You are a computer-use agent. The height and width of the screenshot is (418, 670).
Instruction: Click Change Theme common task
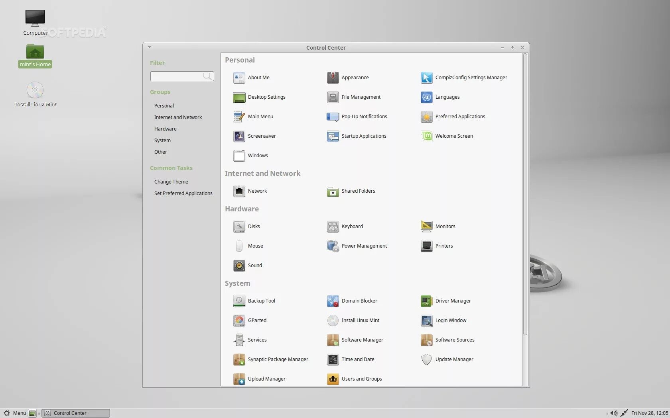(x=171, y=182)
